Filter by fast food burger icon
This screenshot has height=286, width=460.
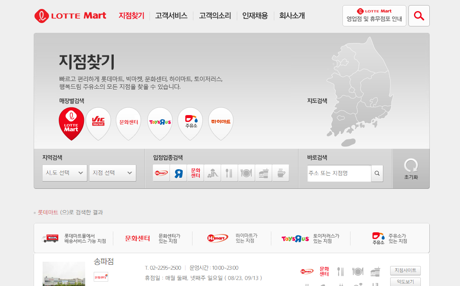click(x=264, y=173)
